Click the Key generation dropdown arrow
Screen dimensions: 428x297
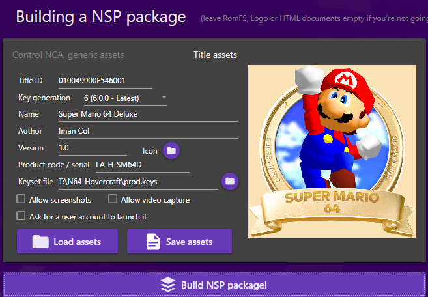pyautogui.click(x=164, y=97)
